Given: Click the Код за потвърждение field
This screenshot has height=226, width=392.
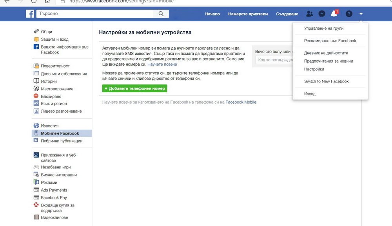Looking at the screenshot, I should coord(274,60).
